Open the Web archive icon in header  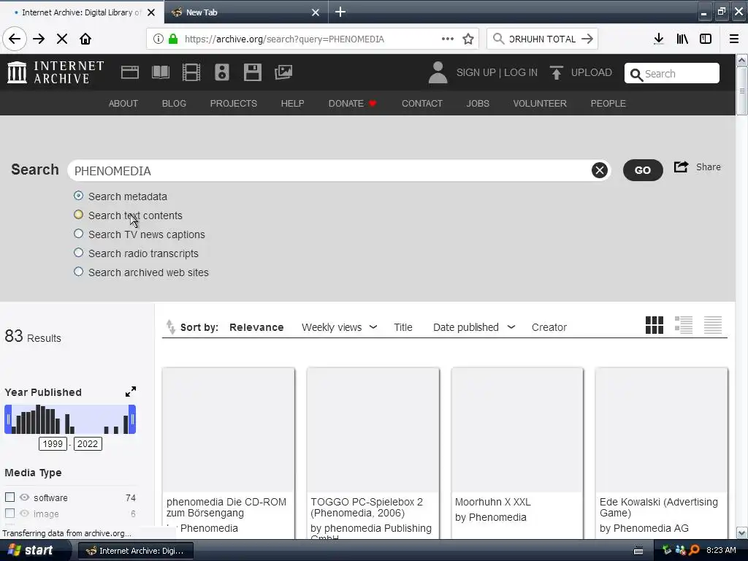pyautogui.click(x=130, y=72)
